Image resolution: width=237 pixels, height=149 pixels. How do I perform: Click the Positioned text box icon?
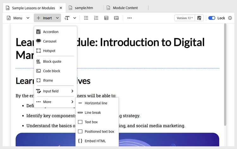[x=80, y=131]
